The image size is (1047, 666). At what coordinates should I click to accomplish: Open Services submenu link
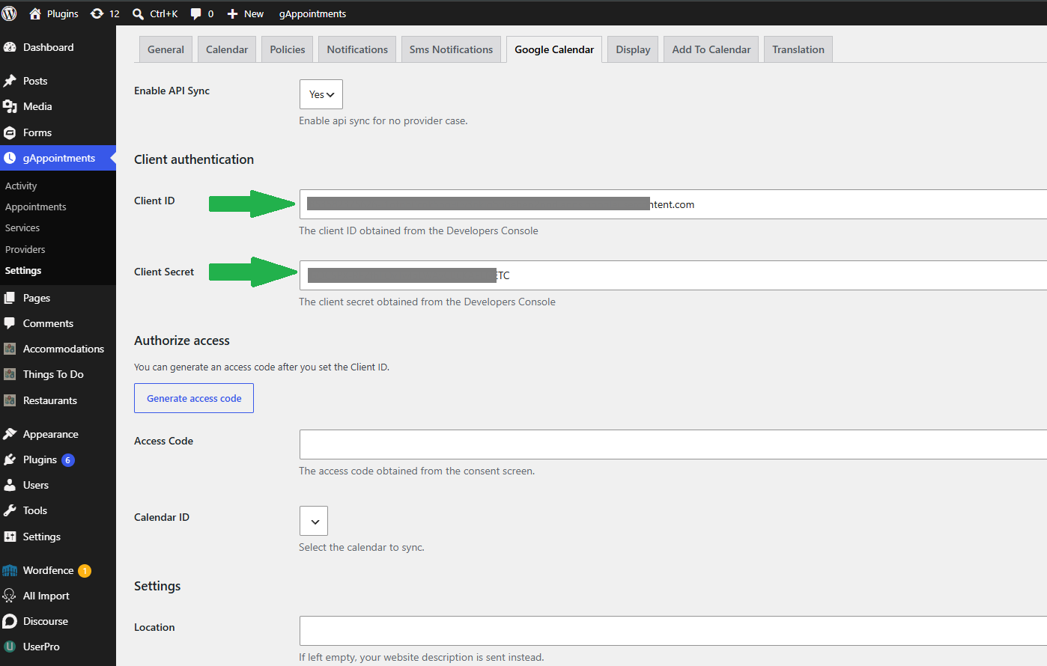(x=22, y=227)
